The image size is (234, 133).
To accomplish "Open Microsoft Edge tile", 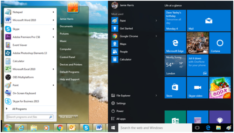I will 175,43.
